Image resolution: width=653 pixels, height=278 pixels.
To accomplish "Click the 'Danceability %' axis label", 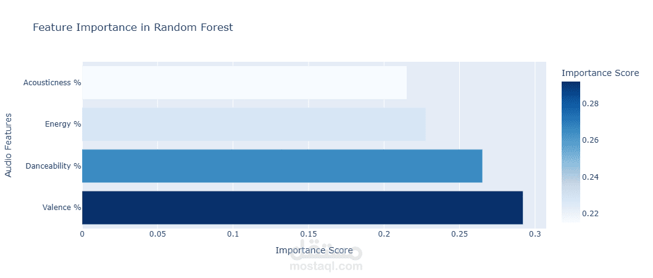I will [x=53, y=166].
